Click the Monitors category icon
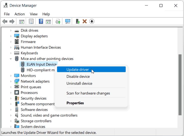The image size is (184, 136). pyautogui.click(x=17, y=76)
